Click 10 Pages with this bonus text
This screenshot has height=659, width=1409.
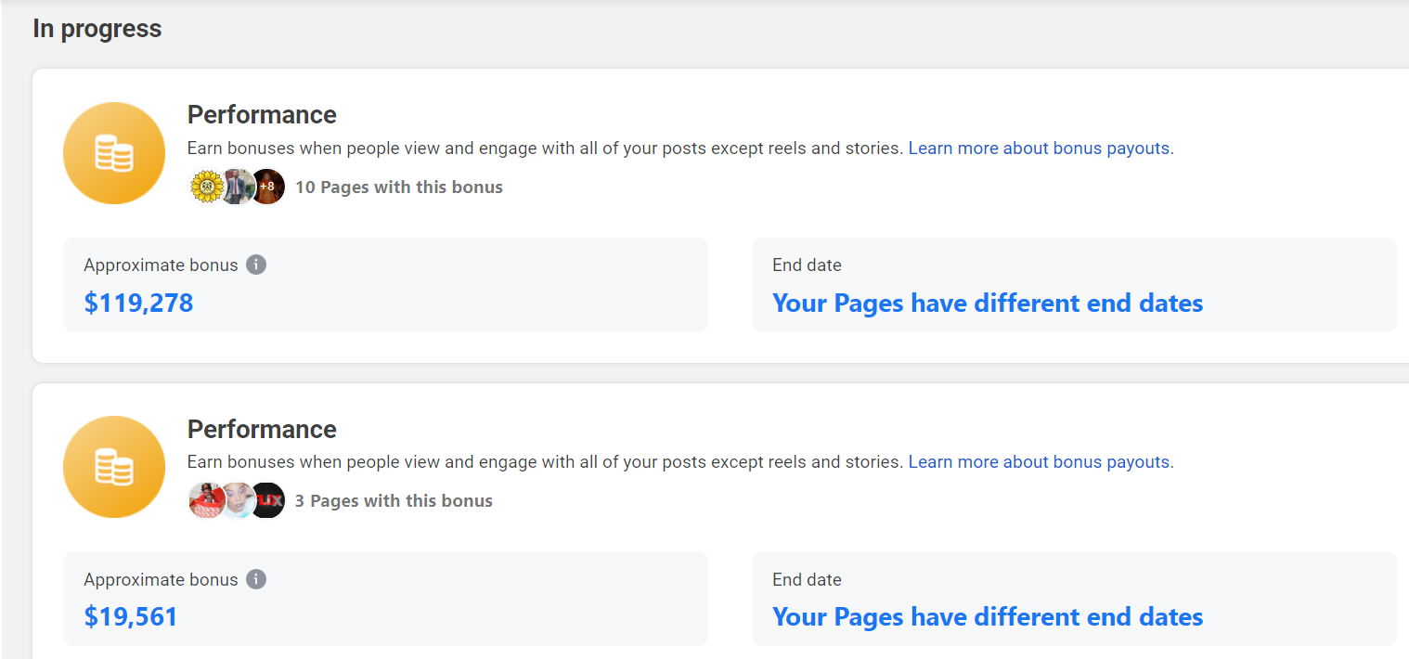tap(399, 187)
